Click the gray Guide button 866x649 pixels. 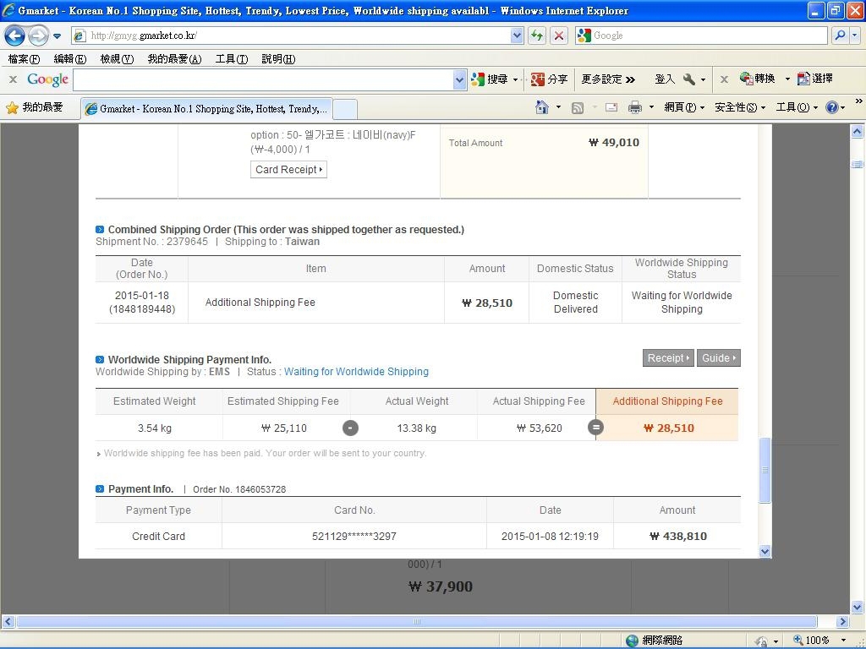tap(718, 358)
